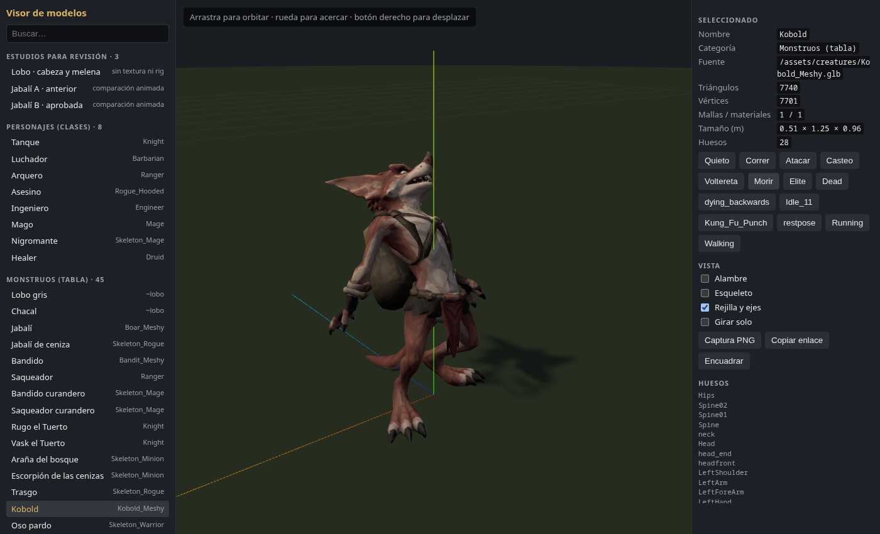Click the Copiar enlace button
This screenshot has width=880, height=534.
pyautogui.click(x=797, y=340)
